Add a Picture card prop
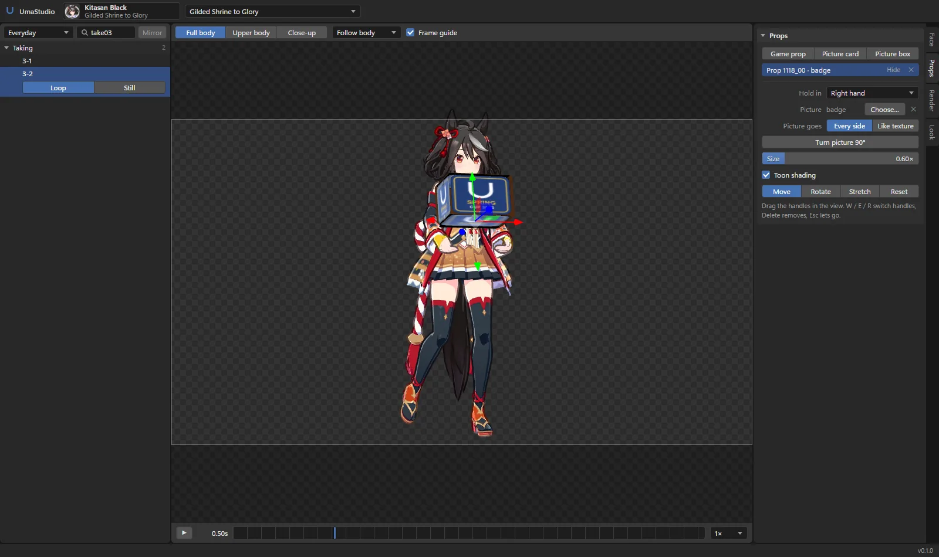Screen dimensions: 939x557 click(x=840, y=54)
